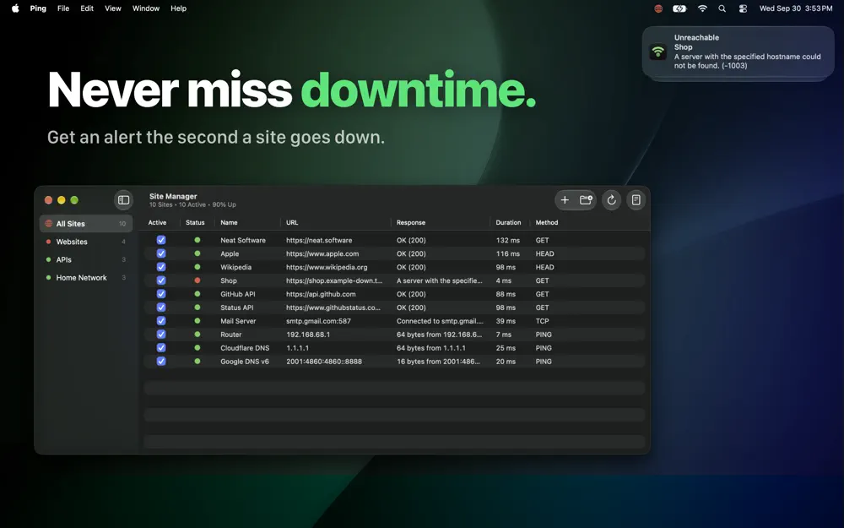The height and width of the screenshot is (528, 844).
Task: Click smtp.gmail.com:587 URL cell
Action: click(x=318, y=321)
